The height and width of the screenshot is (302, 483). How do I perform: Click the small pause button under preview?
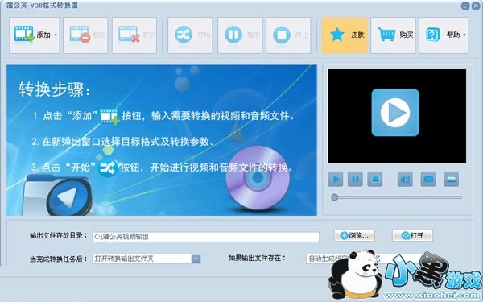point(355,179)
